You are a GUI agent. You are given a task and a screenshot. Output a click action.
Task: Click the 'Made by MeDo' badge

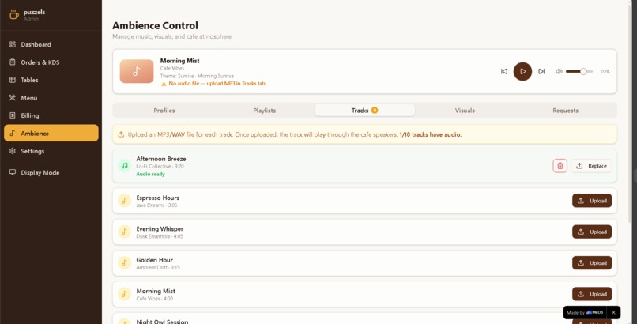tap(585, 313)
